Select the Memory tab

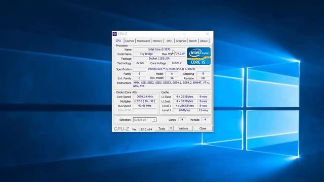tap(157, 41)
